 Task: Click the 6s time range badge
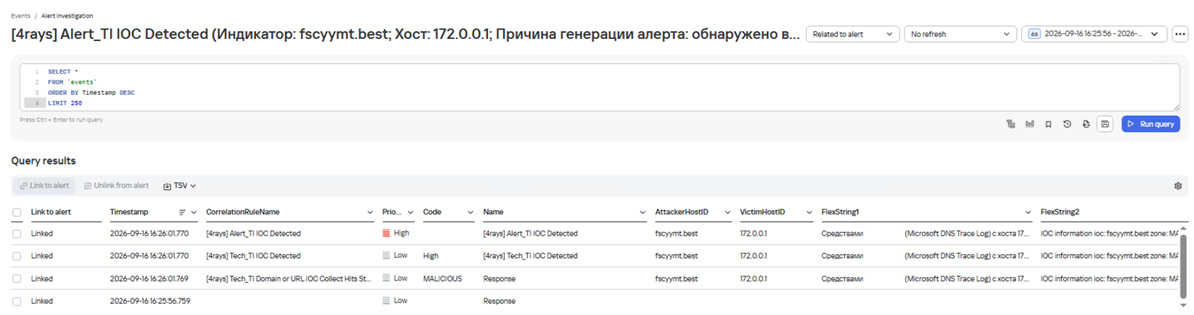point(1034,34)
